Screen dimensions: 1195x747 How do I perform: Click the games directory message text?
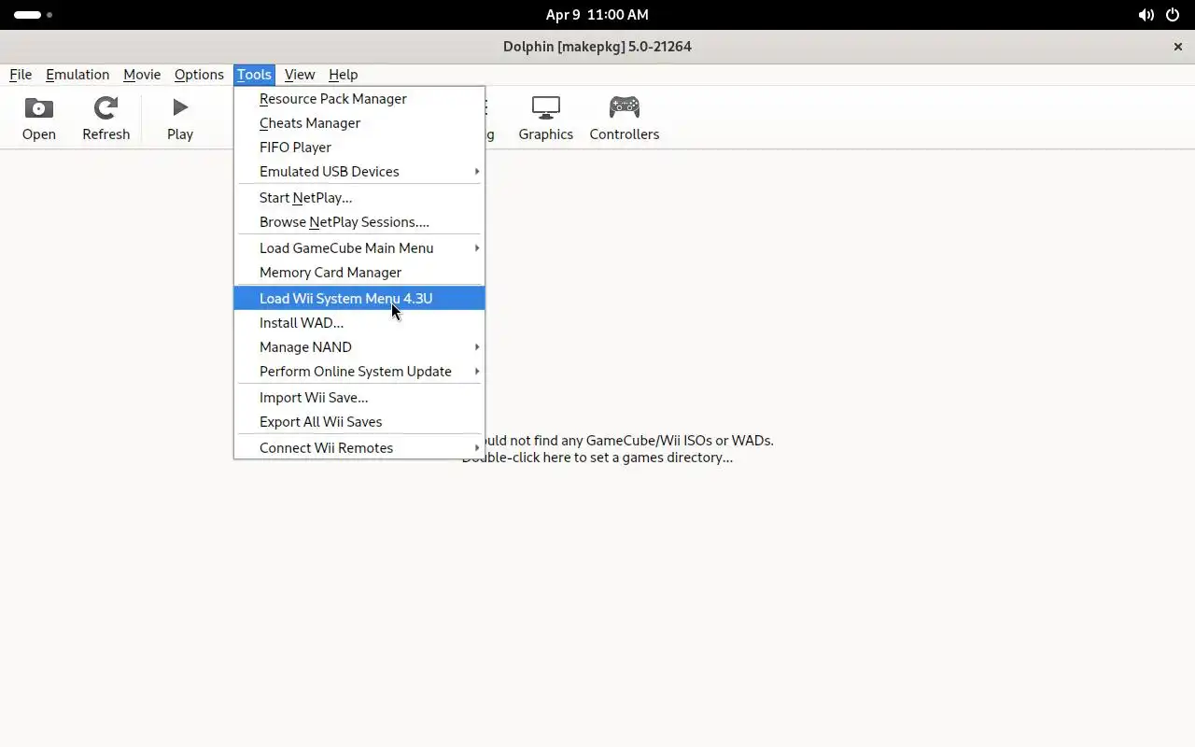coord(617,449)
